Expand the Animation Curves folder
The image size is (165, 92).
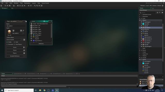(140, 15)
